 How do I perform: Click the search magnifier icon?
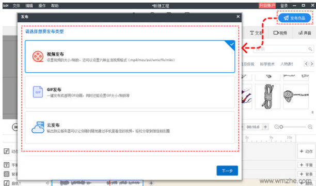coord(310,49)
